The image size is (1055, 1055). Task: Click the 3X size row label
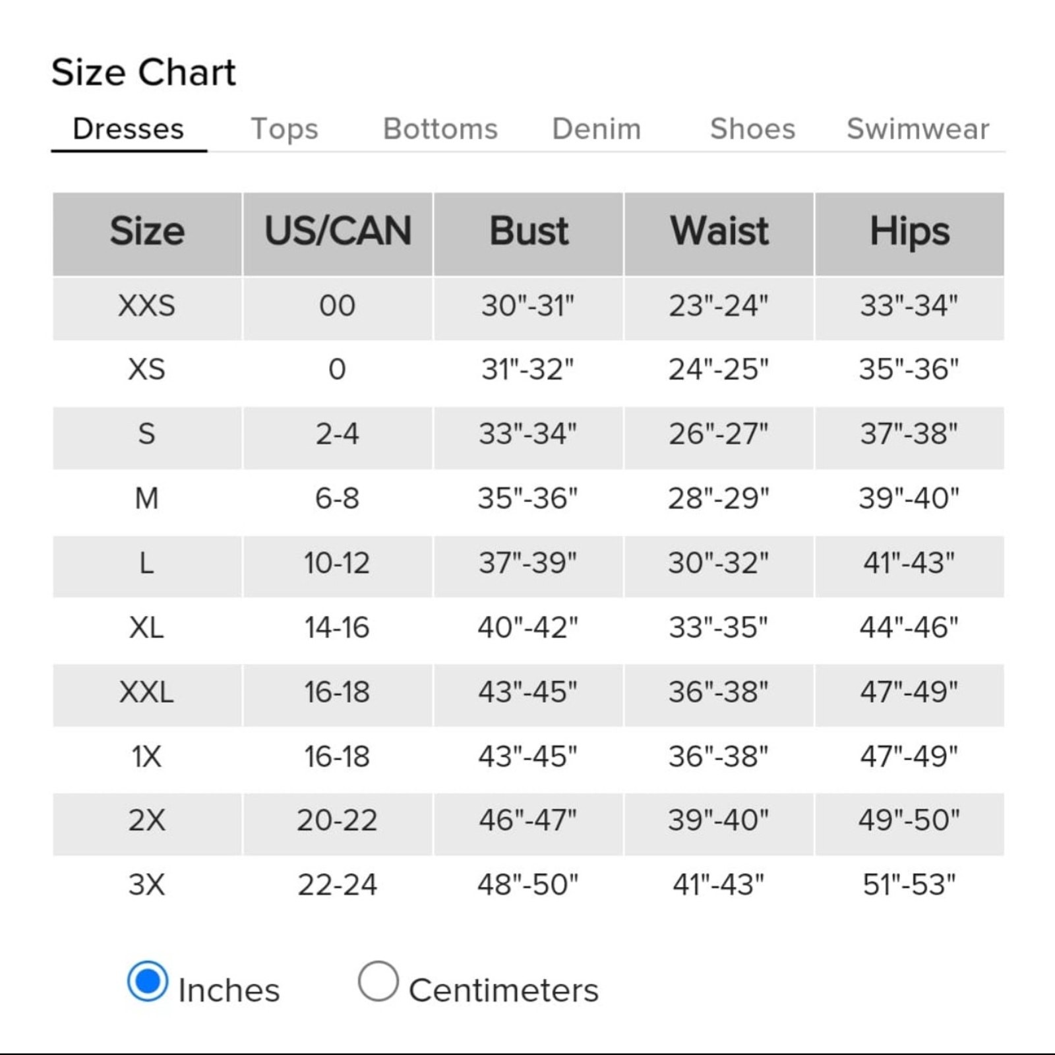point(147,885)
